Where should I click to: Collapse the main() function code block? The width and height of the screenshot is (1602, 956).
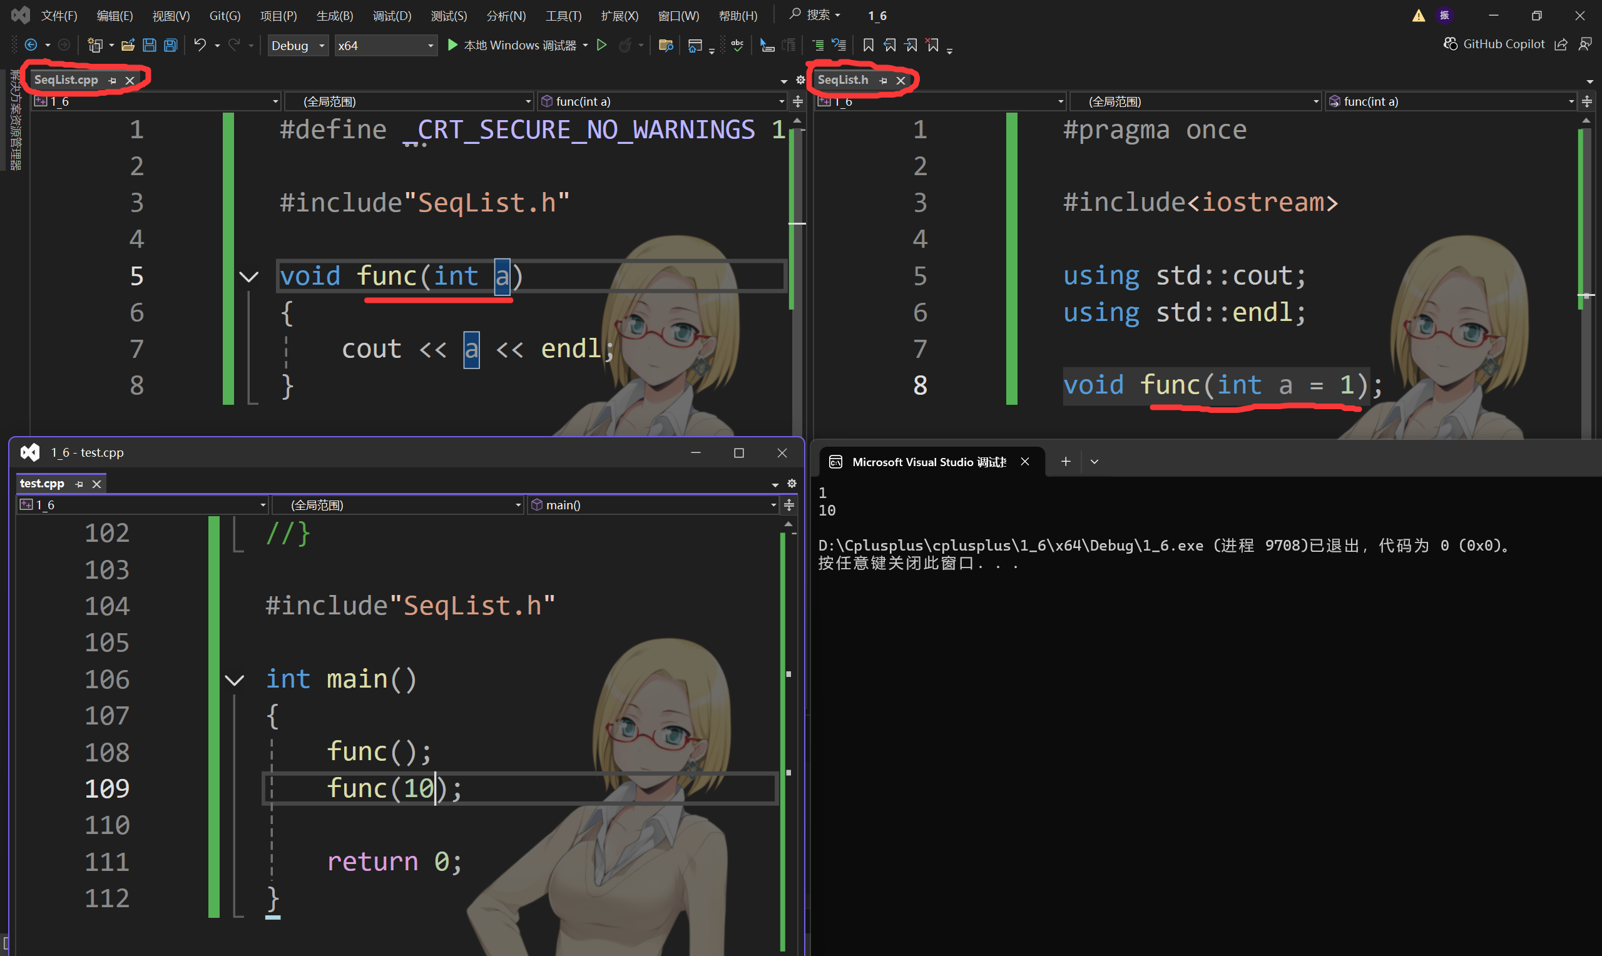(235, 679)
